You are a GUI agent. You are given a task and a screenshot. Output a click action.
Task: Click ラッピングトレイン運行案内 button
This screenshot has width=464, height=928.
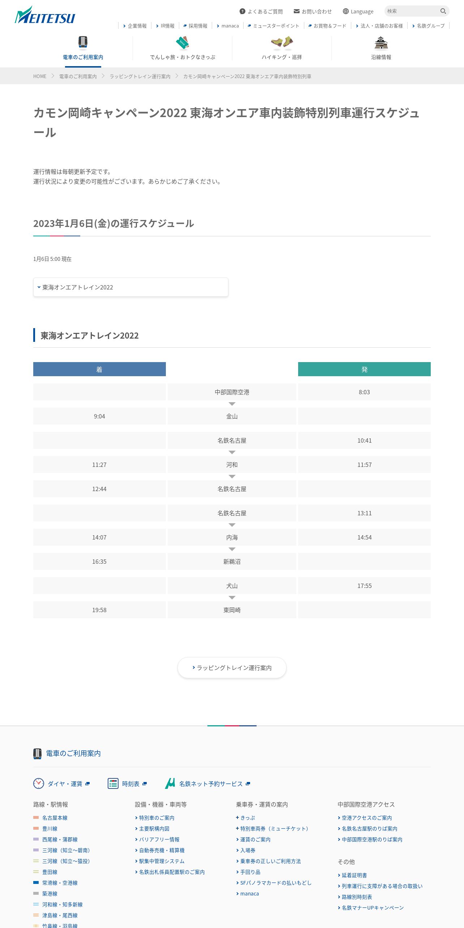232,668
